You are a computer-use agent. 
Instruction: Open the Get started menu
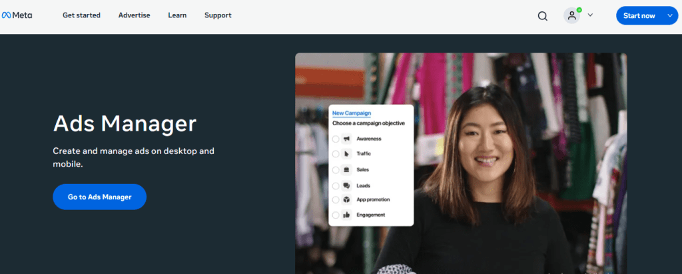pyautogui.click(x=81, y=15)
